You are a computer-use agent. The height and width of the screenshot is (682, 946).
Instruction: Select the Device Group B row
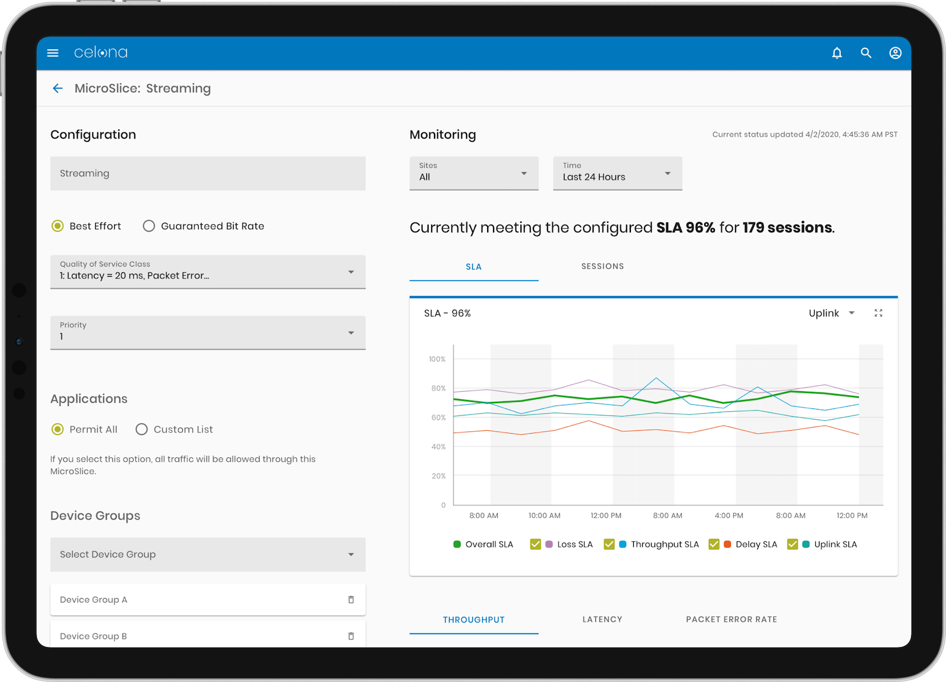[x=208, y=634]
